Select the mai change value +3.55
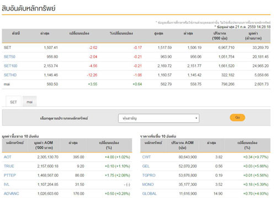The image size is (276, 198). (93, 84)
